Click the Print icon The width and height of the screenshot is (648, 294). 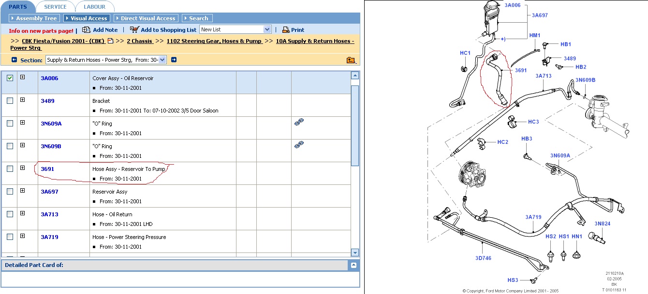point(286,30)
